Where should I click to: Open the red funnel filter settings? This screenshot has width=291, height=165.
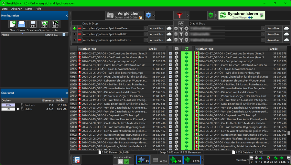click(x=180, y=15)
